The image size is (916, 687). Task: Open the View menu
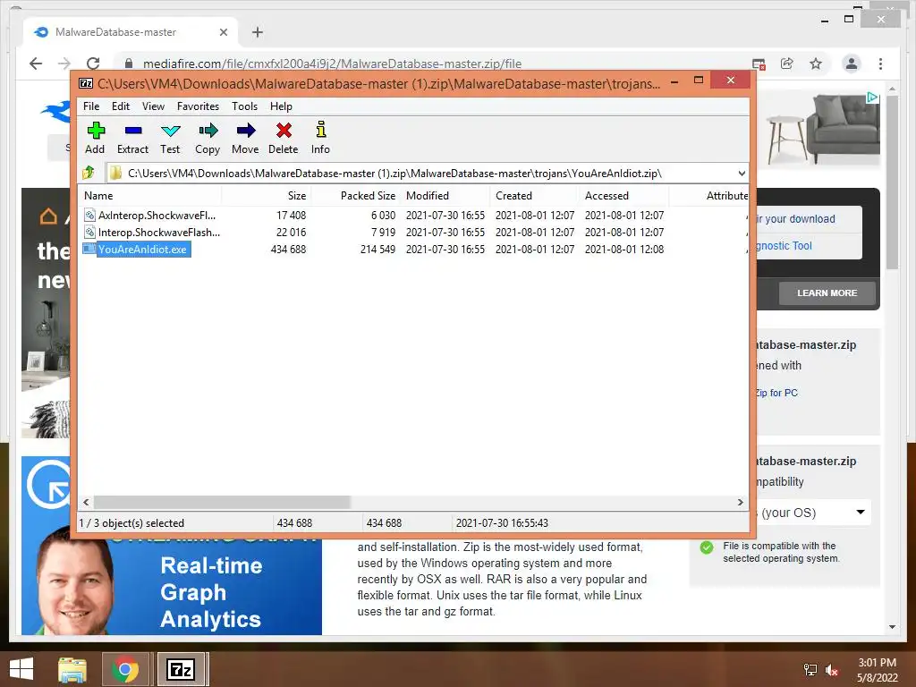click(153, 106)
